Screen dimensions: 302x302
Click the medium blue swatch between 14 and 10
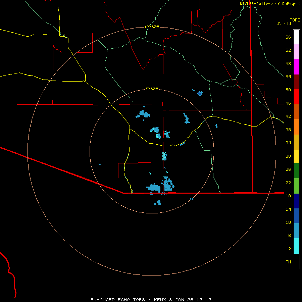(x=296, y=216)
